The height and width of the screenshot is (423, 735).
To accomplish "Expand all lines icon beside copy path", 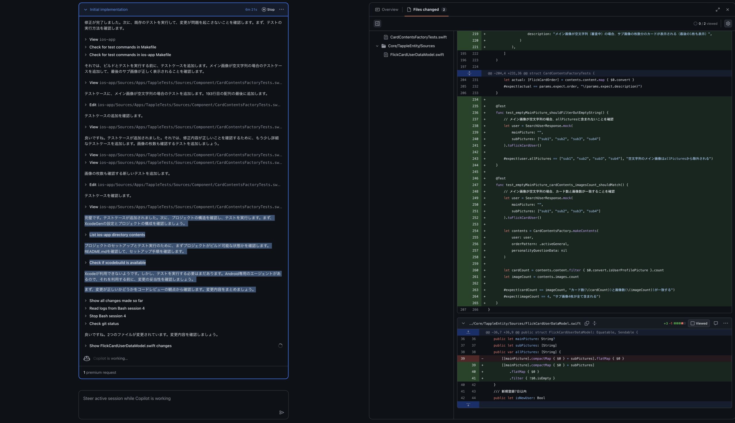I will [594, 323].
